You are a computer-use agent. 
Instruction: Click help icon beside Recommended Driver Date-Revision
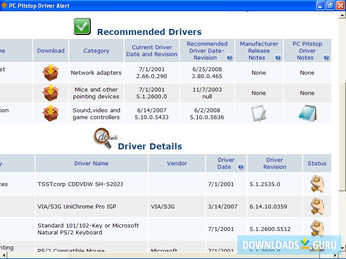click(229, 58)
